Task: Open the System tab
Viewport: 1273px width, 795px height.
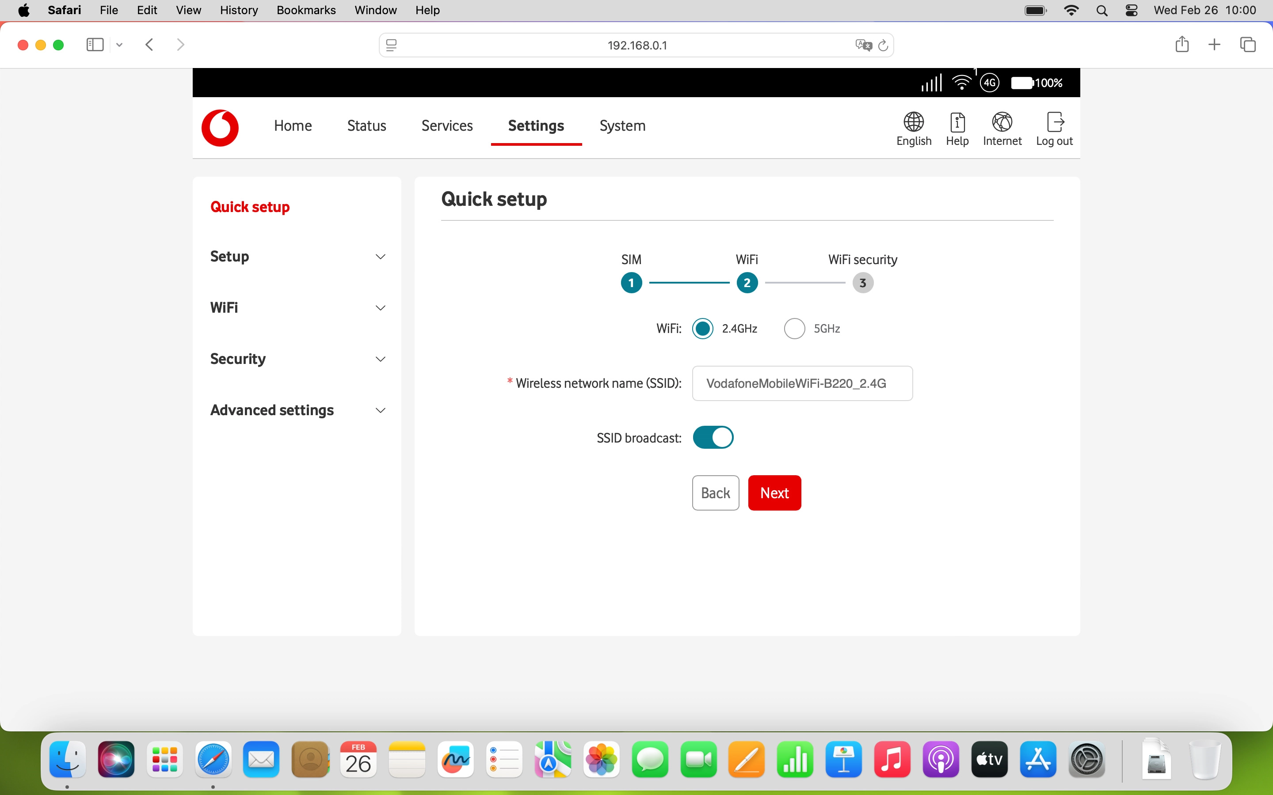Action: tap(622, 126)
